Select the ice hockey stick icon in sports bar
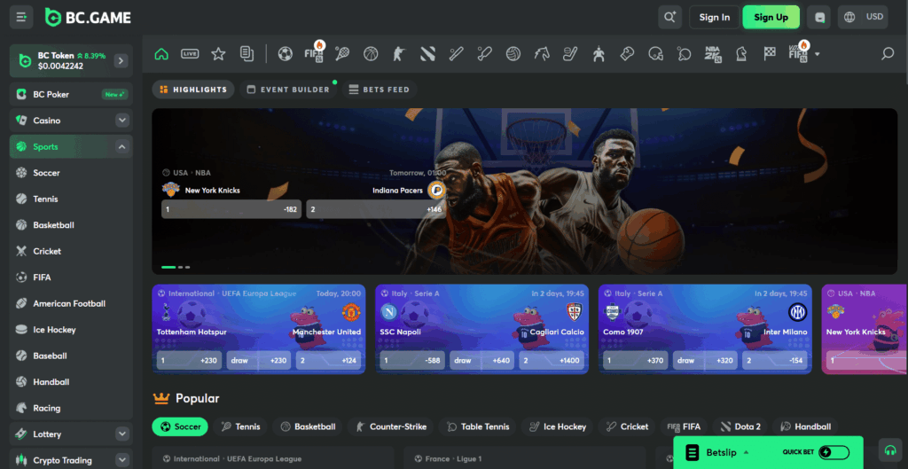The width and height of the screenshot is (908, 469). (x=570, y=54)
